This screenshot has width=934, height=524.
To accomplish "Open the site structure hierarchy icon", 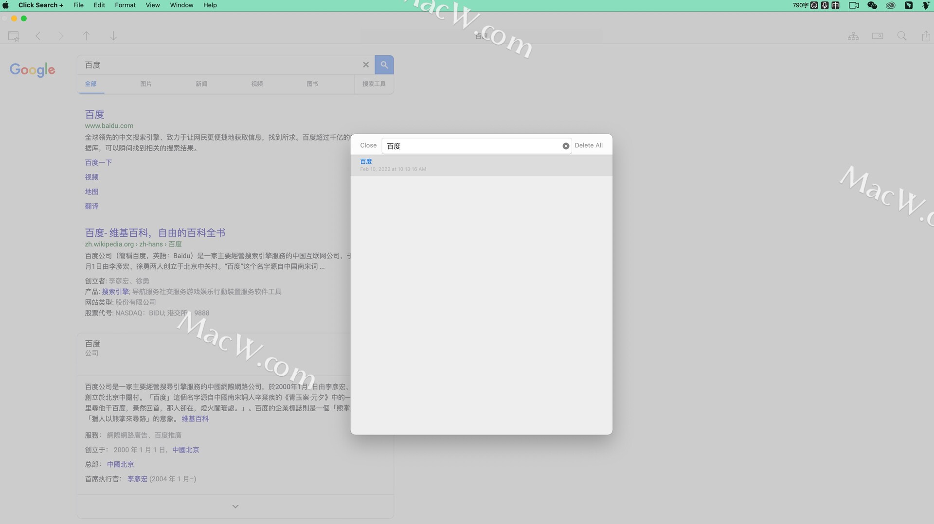I will click(x=853, y=36).
